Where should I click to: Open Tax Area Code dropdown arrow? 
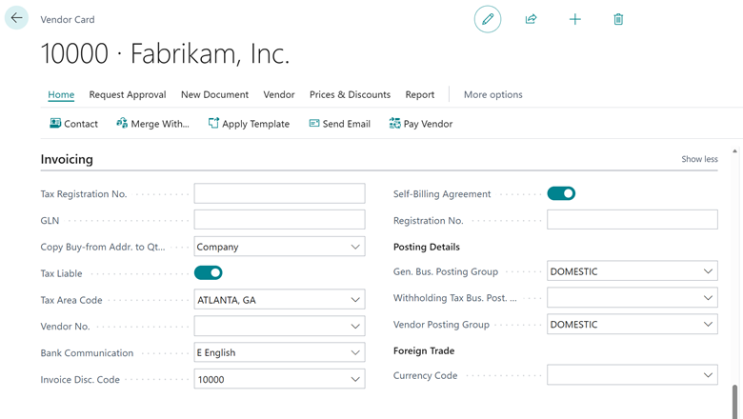pyautogui.click(x=355, y=300)
